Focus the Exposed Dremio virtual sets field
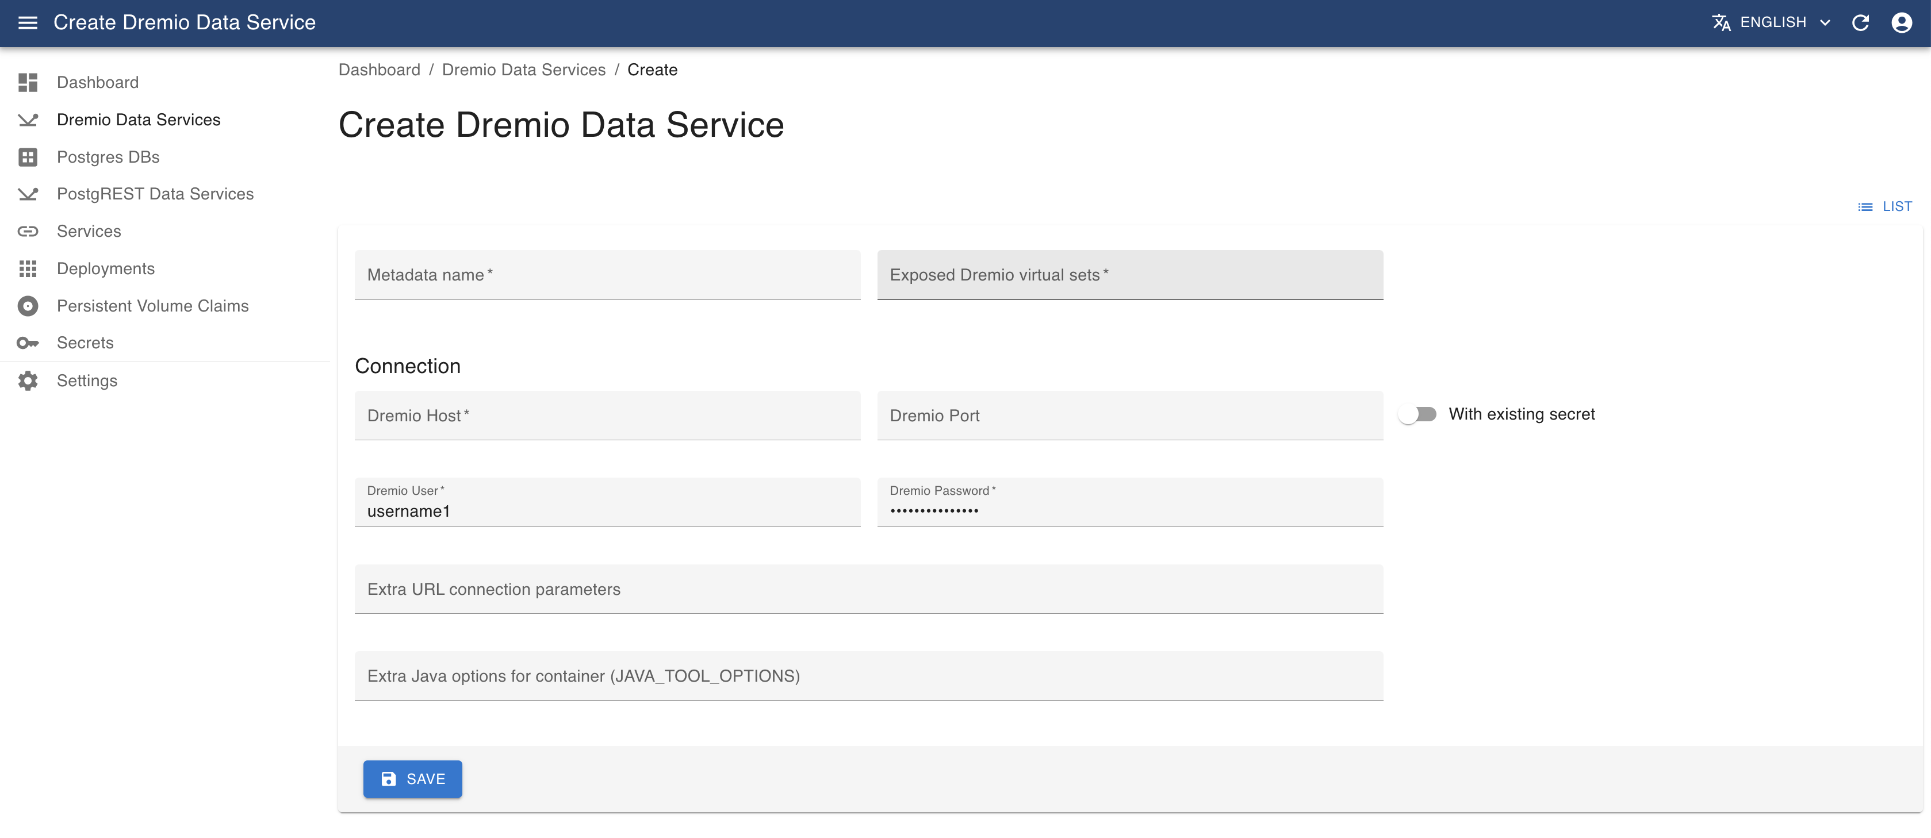1931x838 pixels. [x=1129, y=275]
